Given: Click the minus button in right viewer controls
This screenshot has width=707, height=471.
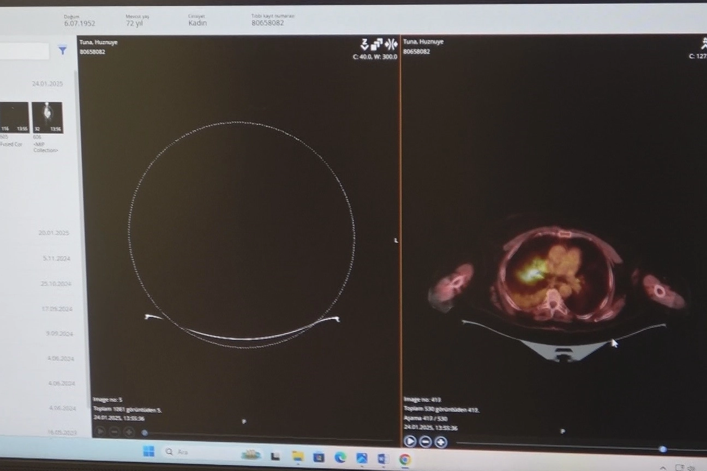Looking at the screenshot, I should tap(426, 442).
